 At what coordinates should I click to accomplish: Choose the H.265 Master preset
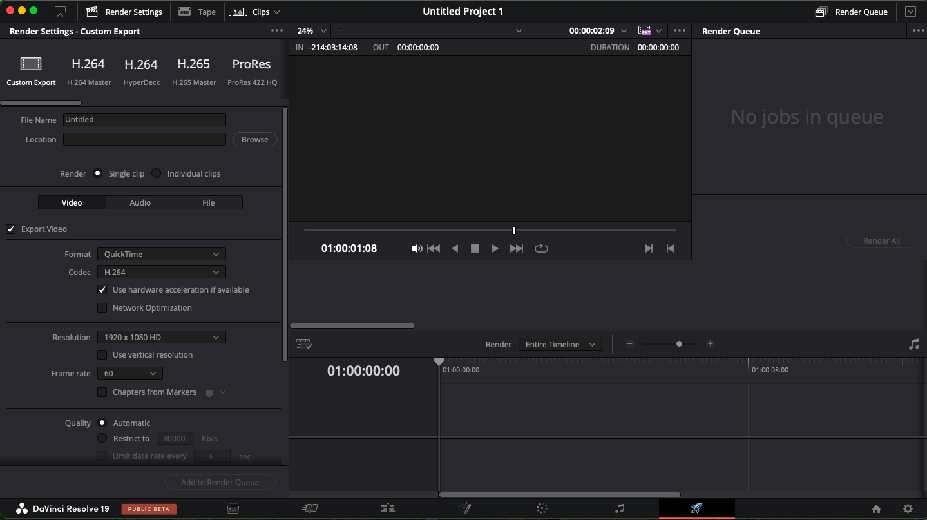point(194,71)
